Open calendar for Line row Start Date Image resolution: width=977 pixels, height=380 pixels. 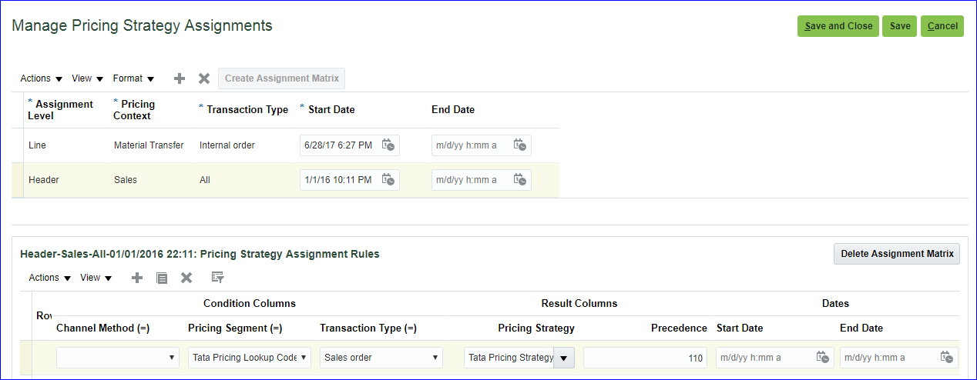coord(389,145)
